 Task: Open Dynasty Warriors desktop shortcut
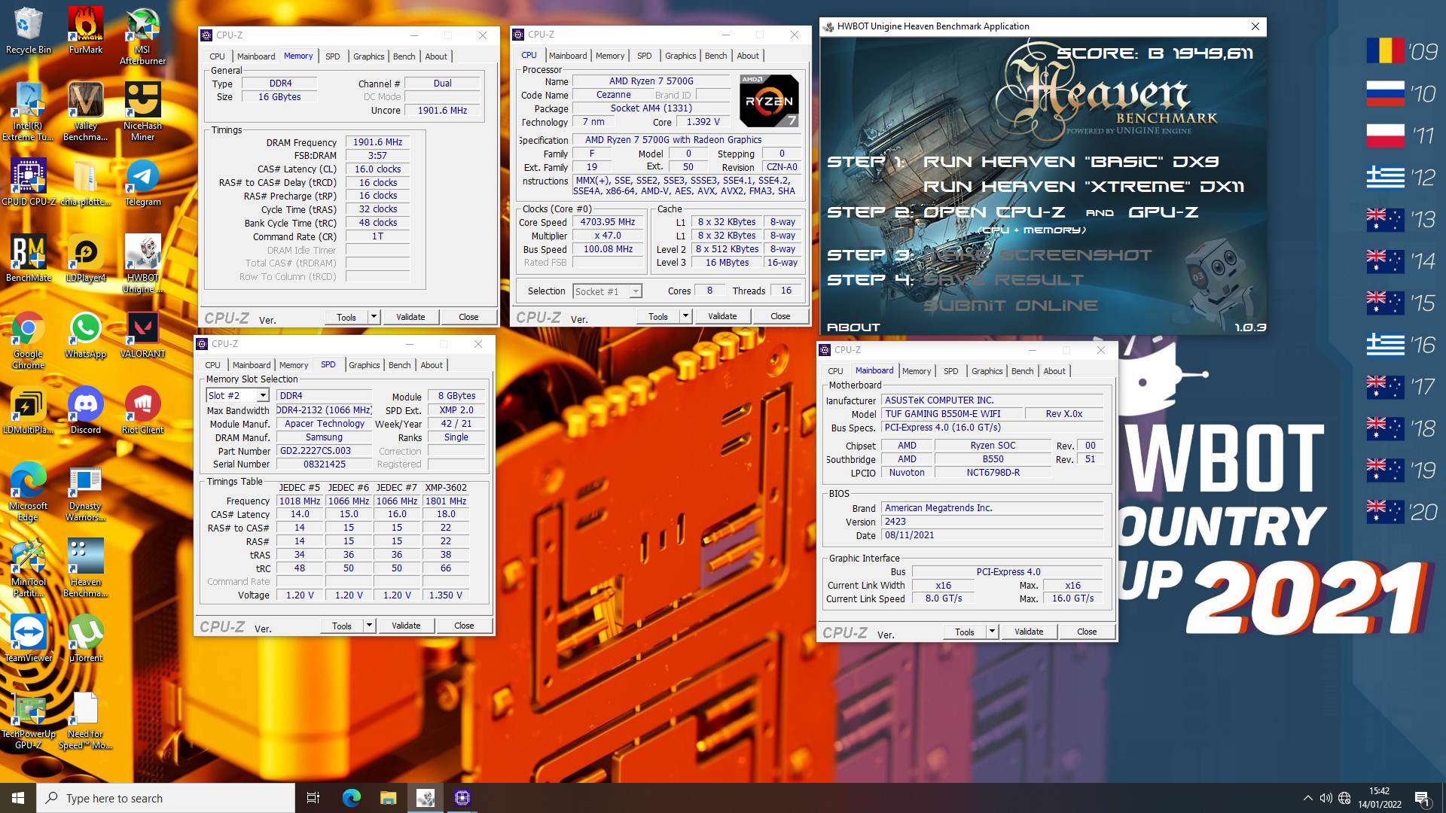click(x=85, y=492)
